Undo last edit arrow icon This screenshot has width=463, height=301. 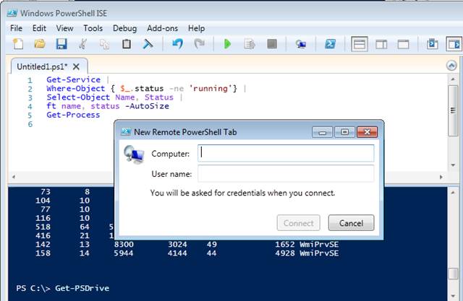coord(177,44)
